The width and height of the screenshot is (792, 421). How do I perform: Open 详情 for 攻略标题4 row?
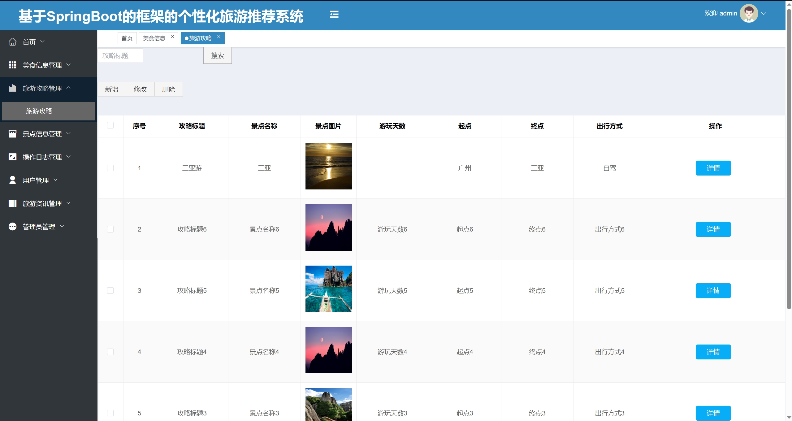[x=713, y=352]
